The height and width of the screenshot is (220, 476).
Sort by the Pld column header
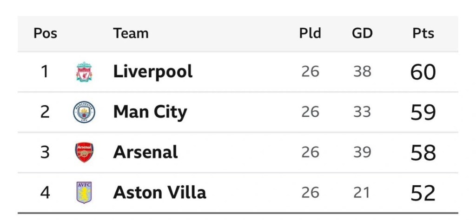[310, 33]
